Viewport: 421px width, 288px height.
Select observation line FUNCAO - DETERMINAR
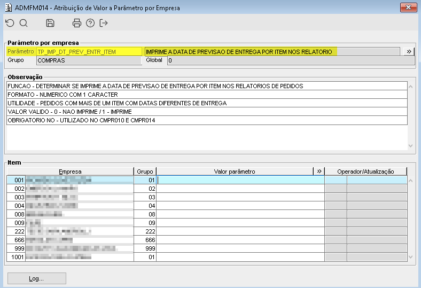[x=207, y=86]
